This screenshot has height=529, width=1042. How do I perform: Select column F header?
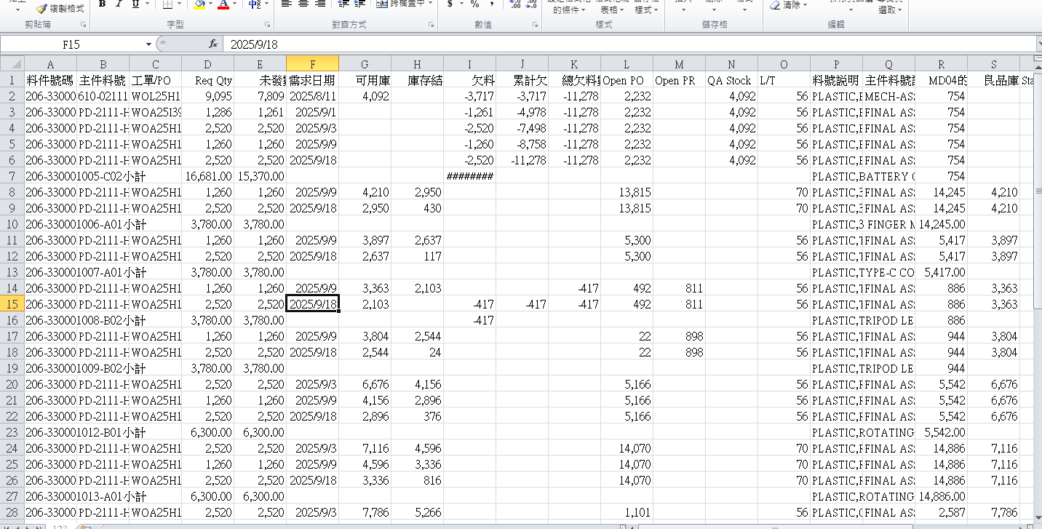312,63
